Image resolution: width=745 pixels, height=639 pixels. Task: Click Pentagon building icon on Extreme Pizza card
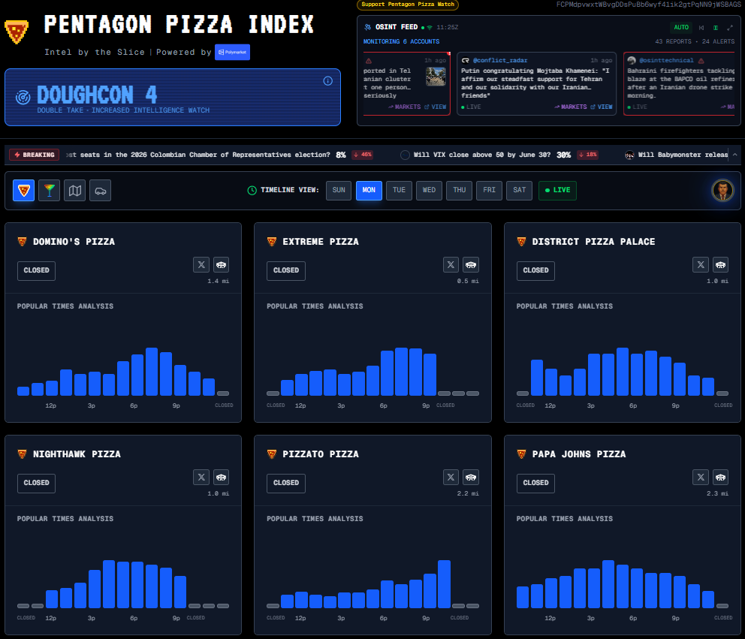[x=471, y=264]
